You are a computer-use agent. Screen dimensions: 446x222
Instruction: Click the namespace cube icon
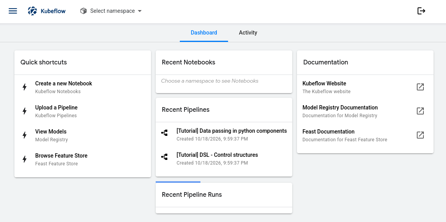tap(83, 11)
